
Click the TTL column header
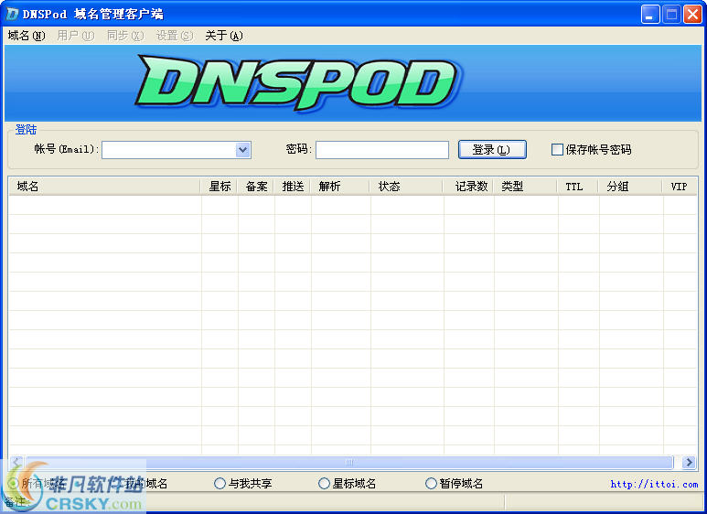click(578, 187)
